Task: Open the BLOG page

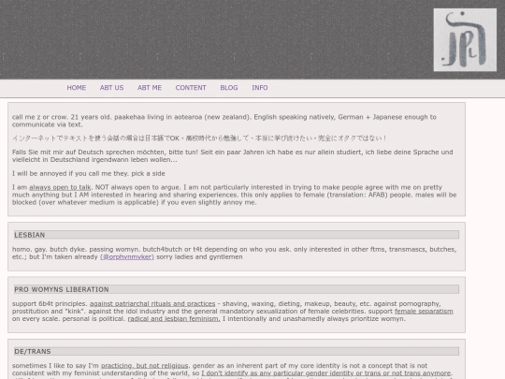Action: click(x=229, y=88)
